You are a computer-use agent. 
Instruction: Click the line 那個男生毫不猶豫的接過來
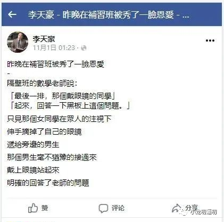click(52, 157)
